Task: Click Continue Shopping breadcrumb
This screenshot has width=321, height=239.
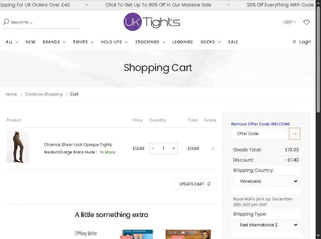Action: pyautogui.click(x=44, y=94)
